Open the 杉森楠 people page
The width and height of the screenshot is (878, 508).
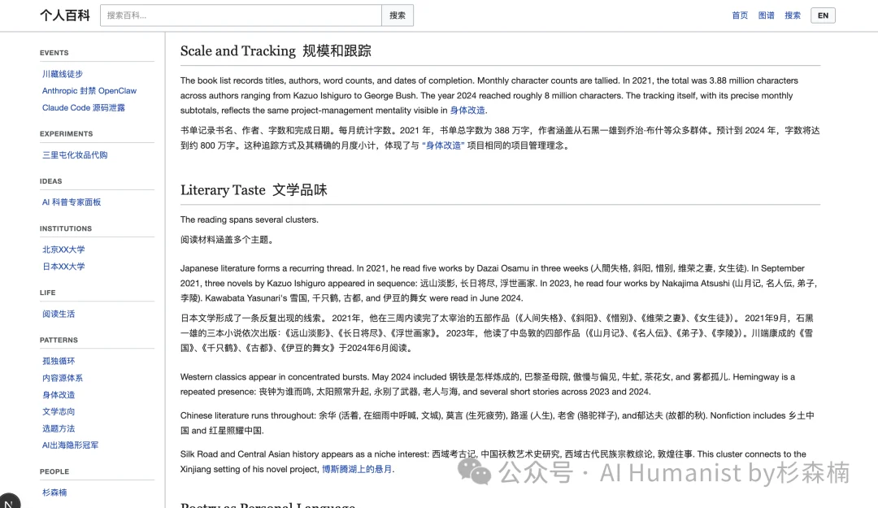click(54, 493)
